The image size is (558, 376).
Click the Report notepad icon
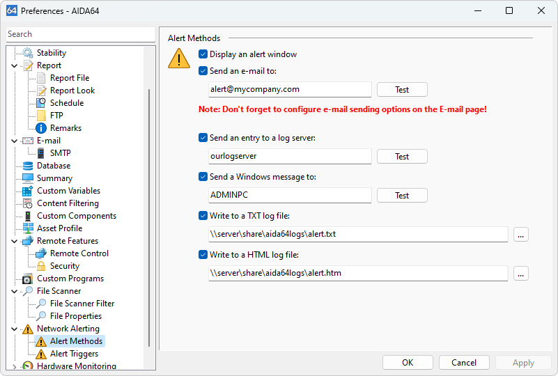[x=28, y=65]
